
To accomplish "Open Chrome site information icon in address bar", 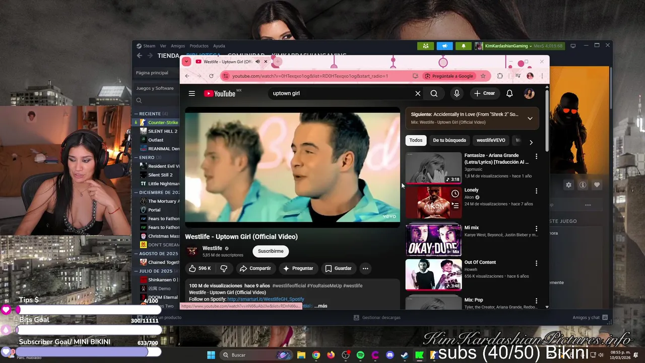I will (x=225, y=76).
